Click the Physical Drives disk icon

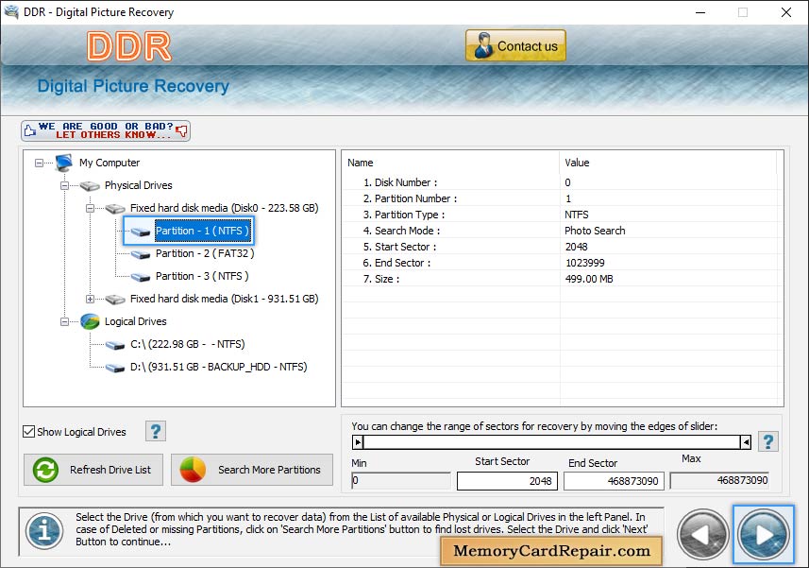click(x=90, y=186)
